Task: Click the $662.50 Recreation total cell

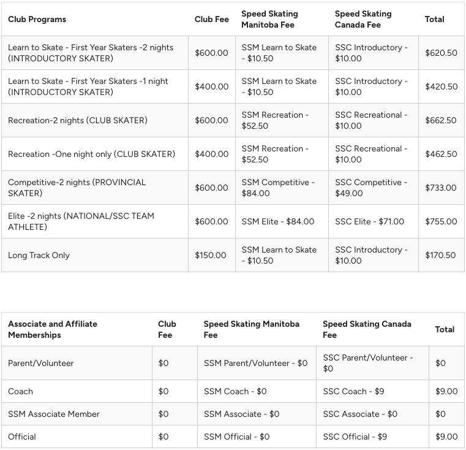Action: (x=441, y=120)
